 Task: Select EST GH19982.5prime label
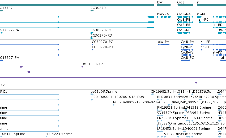165,92
